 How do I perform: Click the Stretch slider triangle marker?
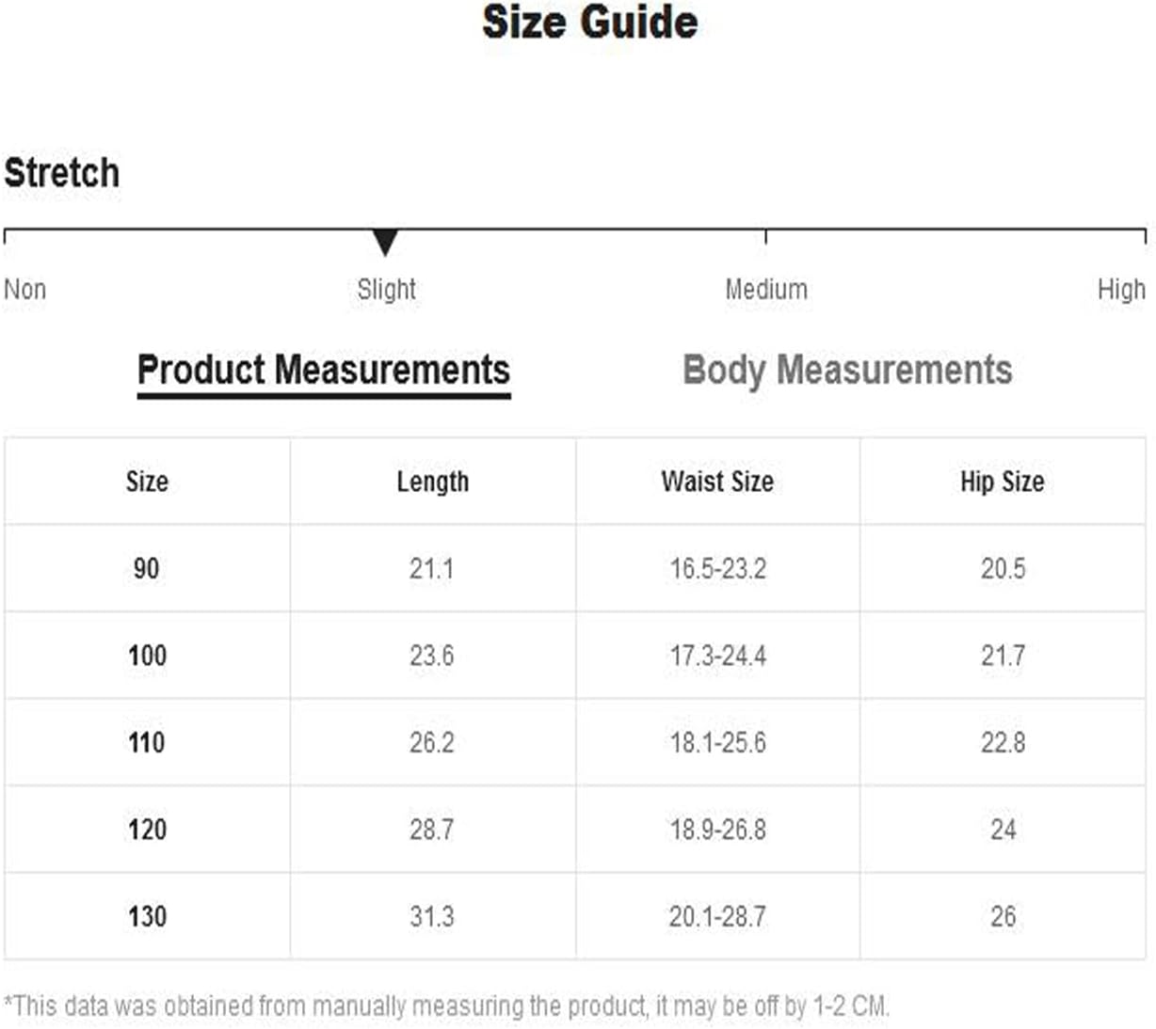(385, 243)
